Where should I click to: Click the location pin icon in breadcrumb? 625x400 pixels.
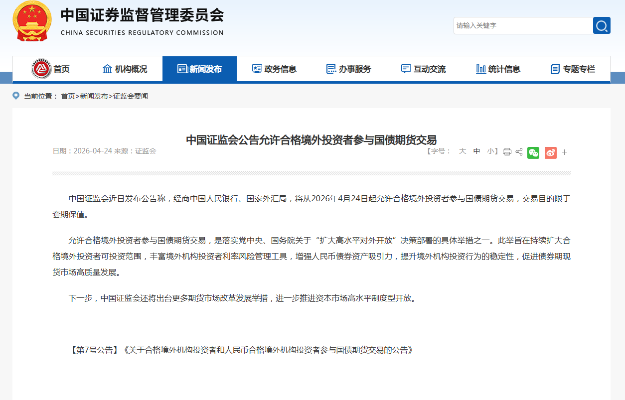coord(16,96)
